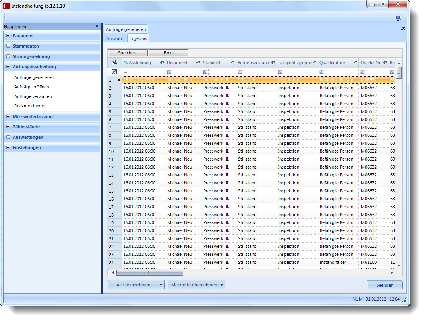426x322 pixels.
Task: Click the column chooser icon in grid corner
Action: click(114, 63)
